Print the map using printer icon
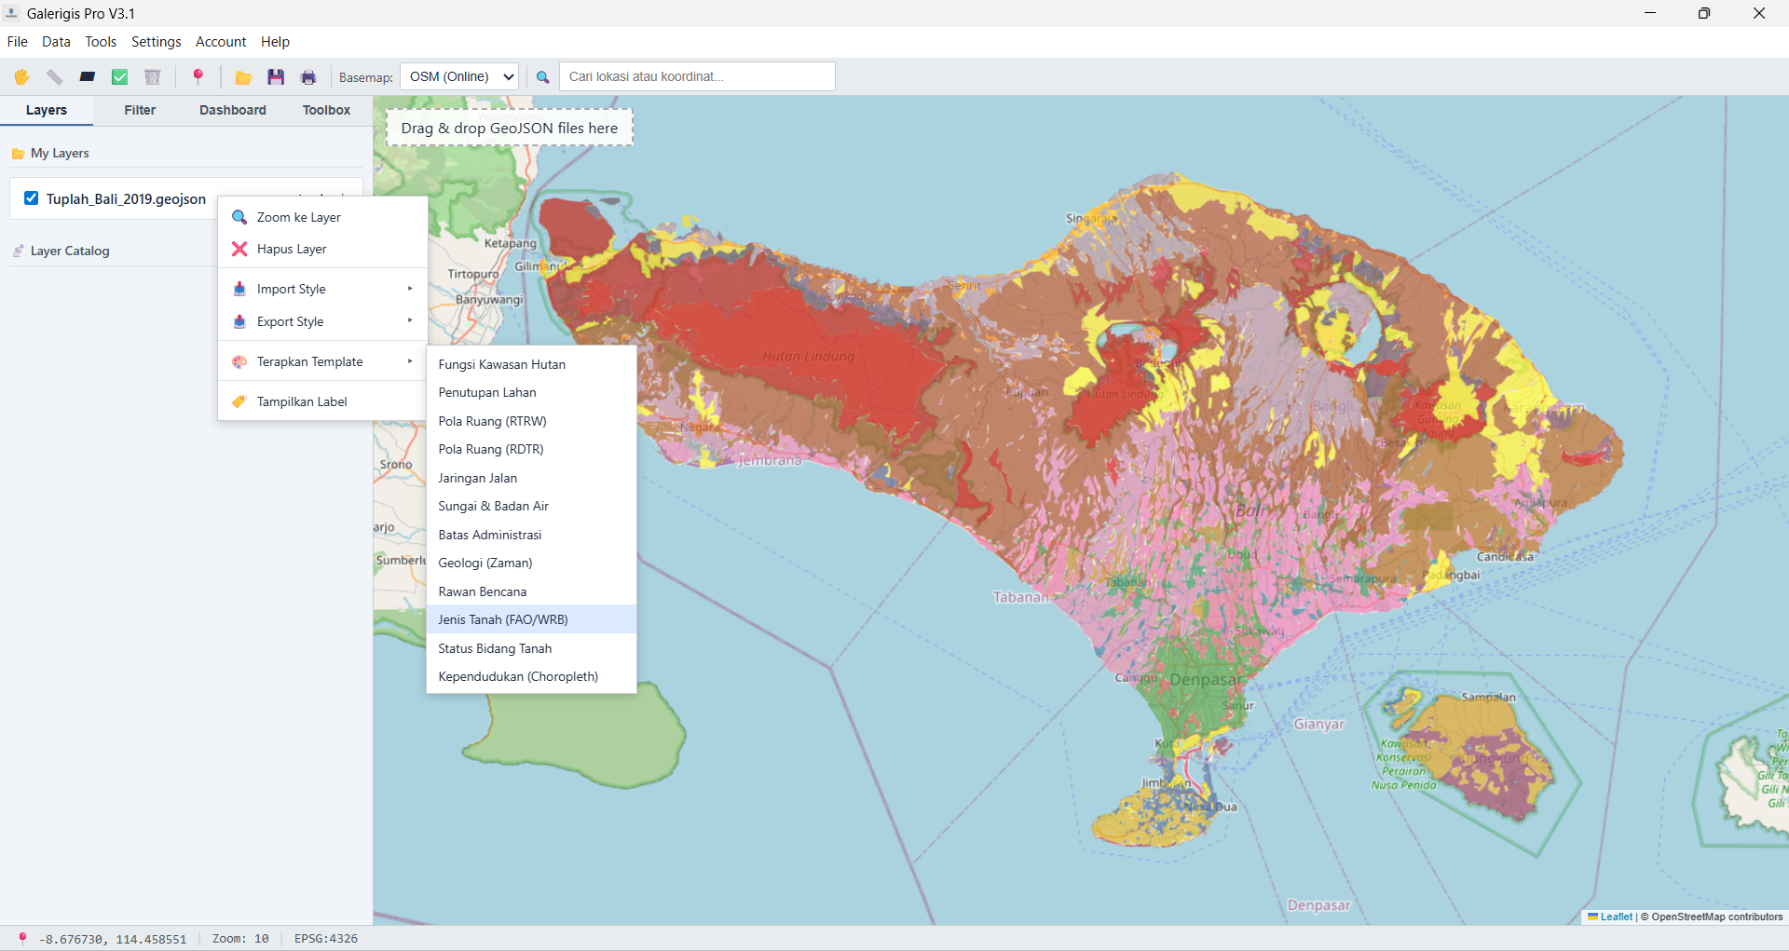 click(x=308, y=77)
